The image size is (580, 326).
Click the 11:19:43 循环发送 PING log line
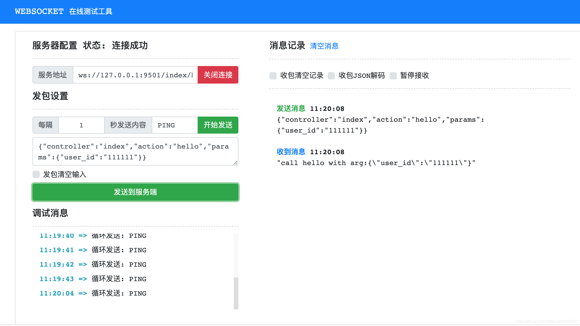tap(93, 279)
